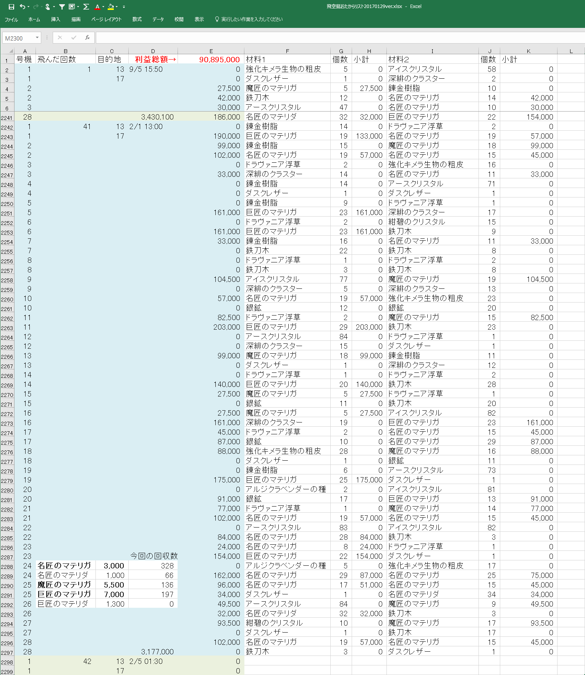The height and width of the screenshot is (675, 585).
Task: Open the Undo history dropdown arrow
Action: click(29, 7)
